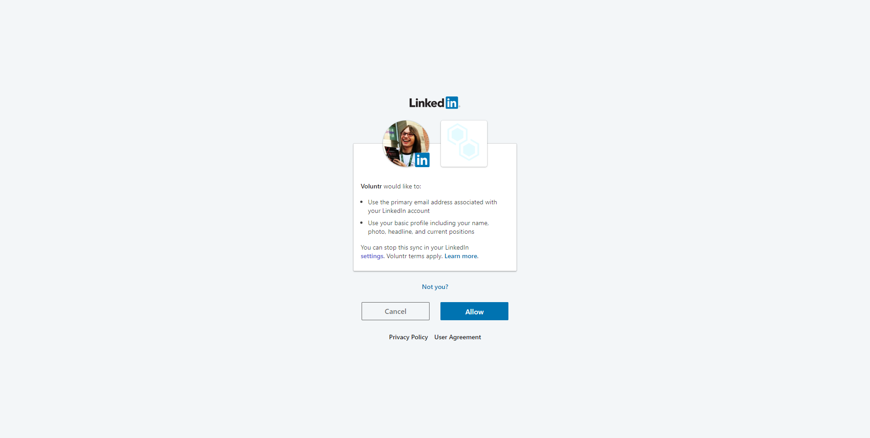The width and height of the screenshot is (870, 438).
Task: Click the bullet before email permission
Action: pyautogui.click(x=362, y=202)
